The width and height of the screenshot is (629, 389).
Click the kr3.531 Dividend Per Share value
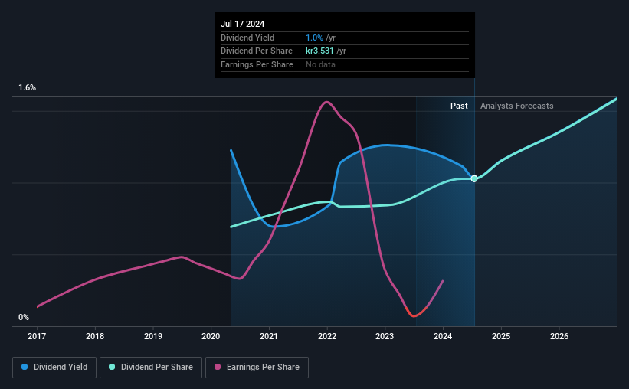(319, 51)
